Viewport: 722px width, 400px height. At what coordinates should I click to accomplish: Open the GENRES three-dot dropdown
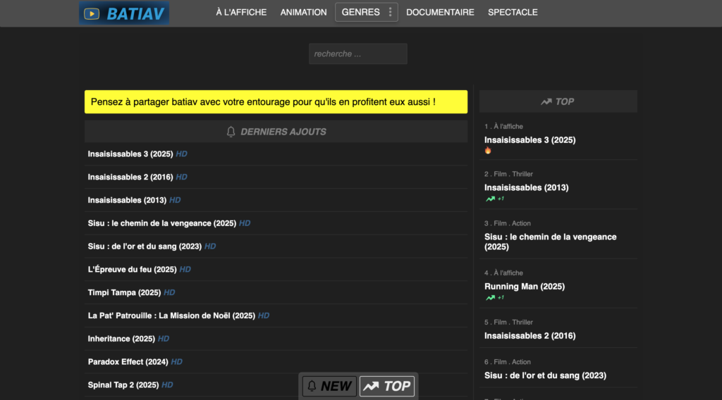click(x=391, y=12)
